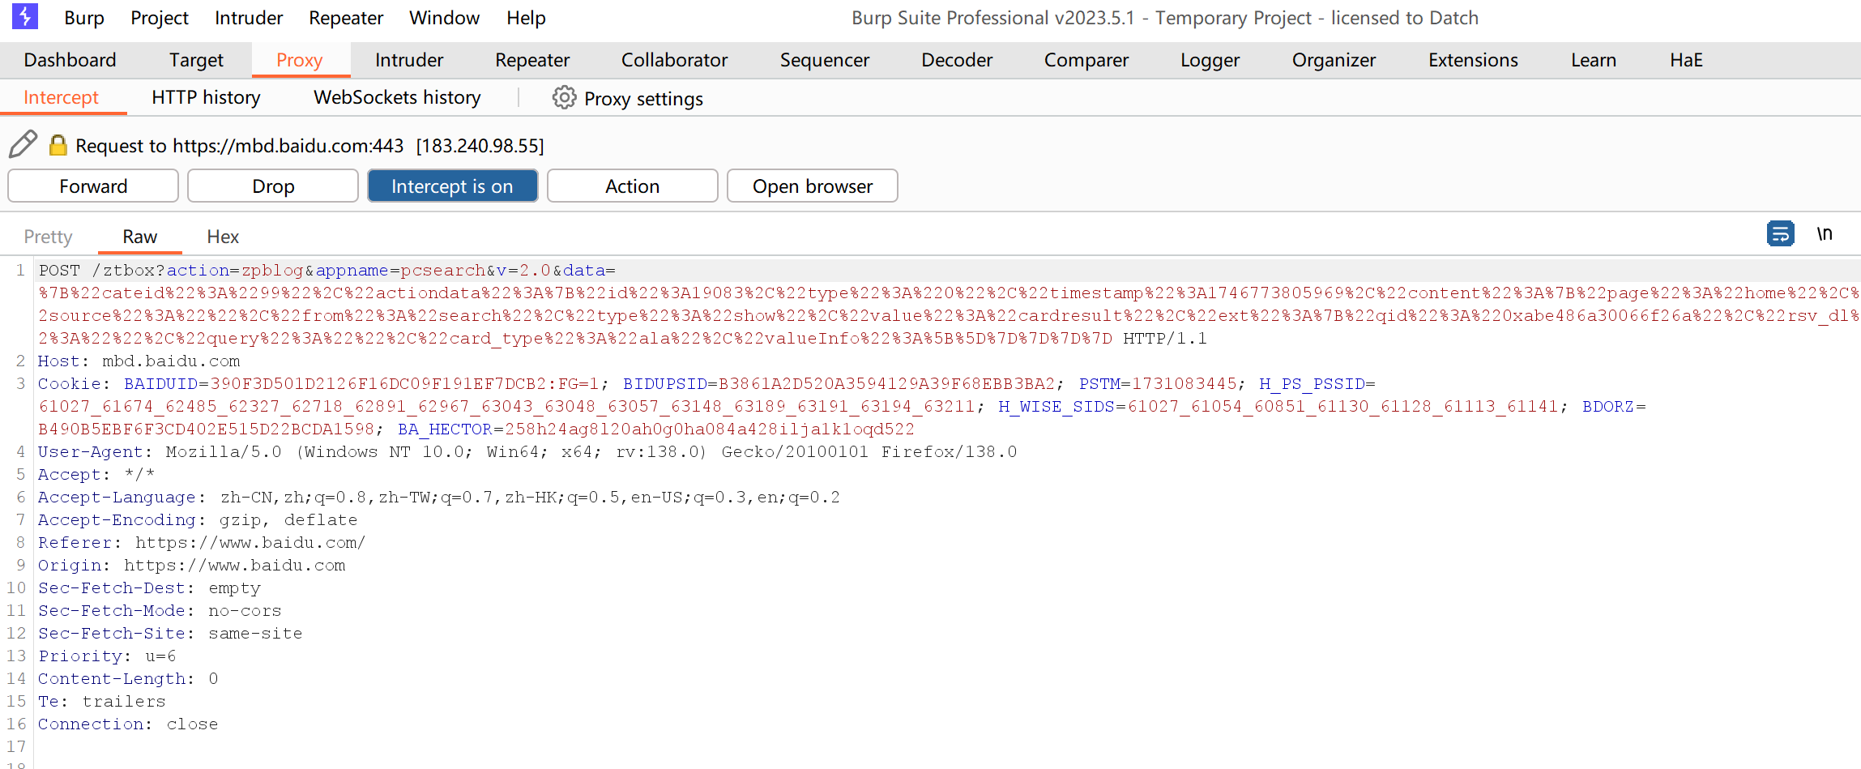Open the Repeater menu in menu bar
The height and width of the screenshot is (769, 1861).
pos(346,18)
